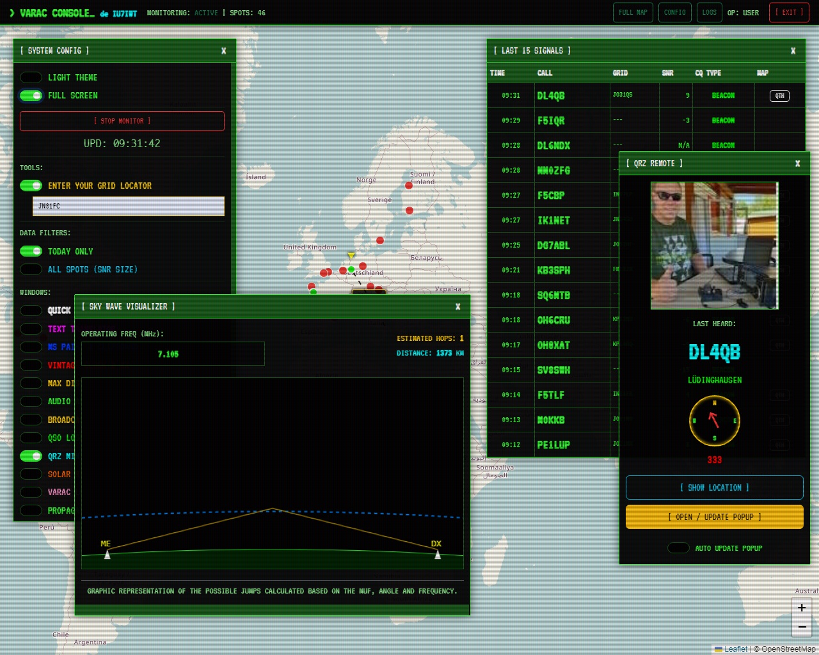This screenshot has width=819, height=655.
Task: Click the Open / Update Popup button
Action: point(714,517)
